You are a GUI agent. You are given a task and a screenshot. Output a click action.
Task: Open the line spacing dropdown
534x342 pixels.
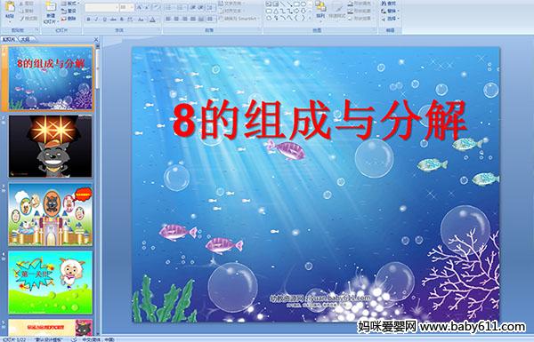click(211, 7)
